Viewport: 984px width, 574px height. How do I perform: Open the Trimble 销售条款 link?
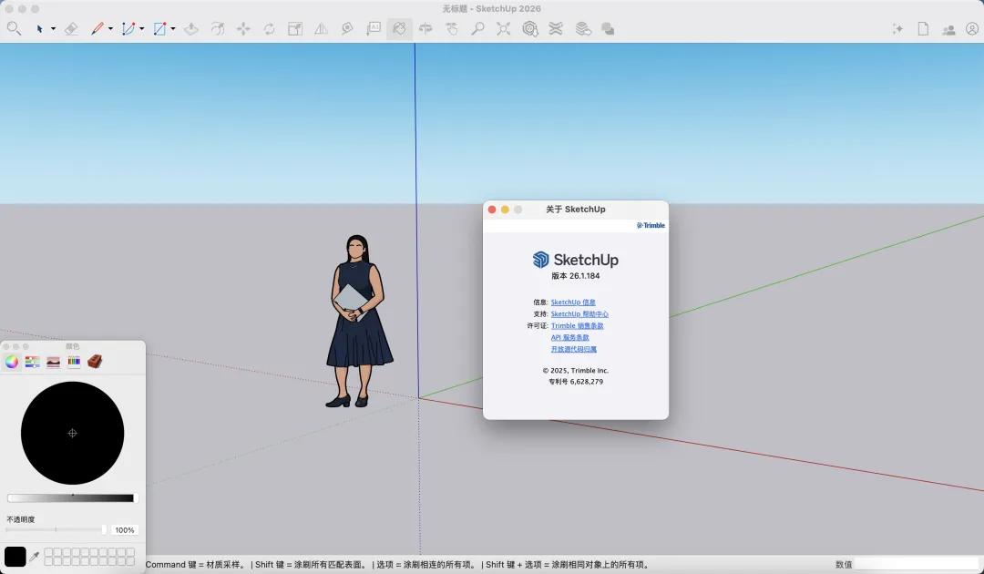(577, 326)
